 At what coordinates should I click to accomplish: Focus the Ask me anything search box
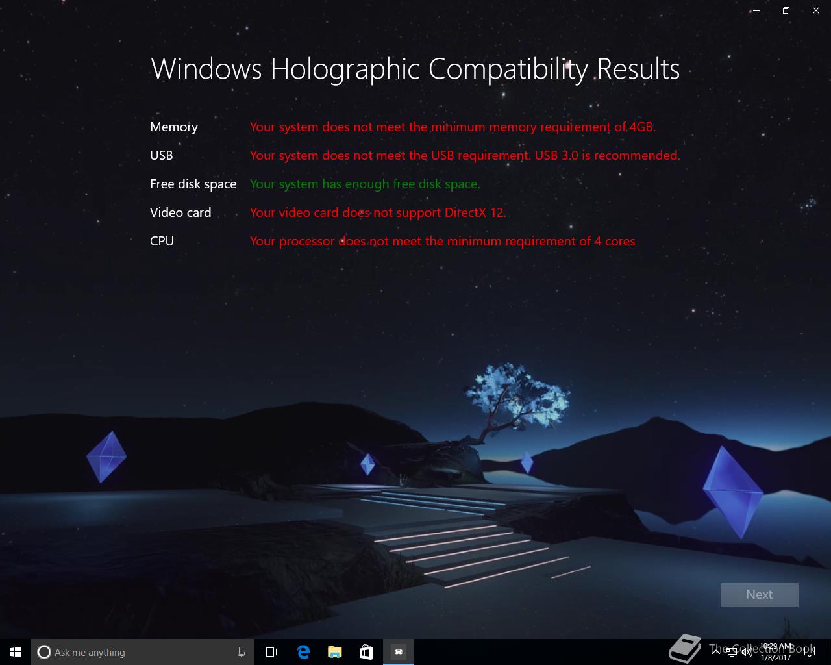point(142,652)
